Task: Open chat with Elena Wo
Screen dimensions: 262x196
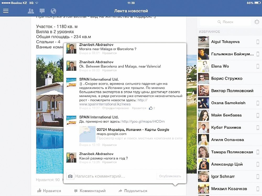Action: tap(220, 66)
